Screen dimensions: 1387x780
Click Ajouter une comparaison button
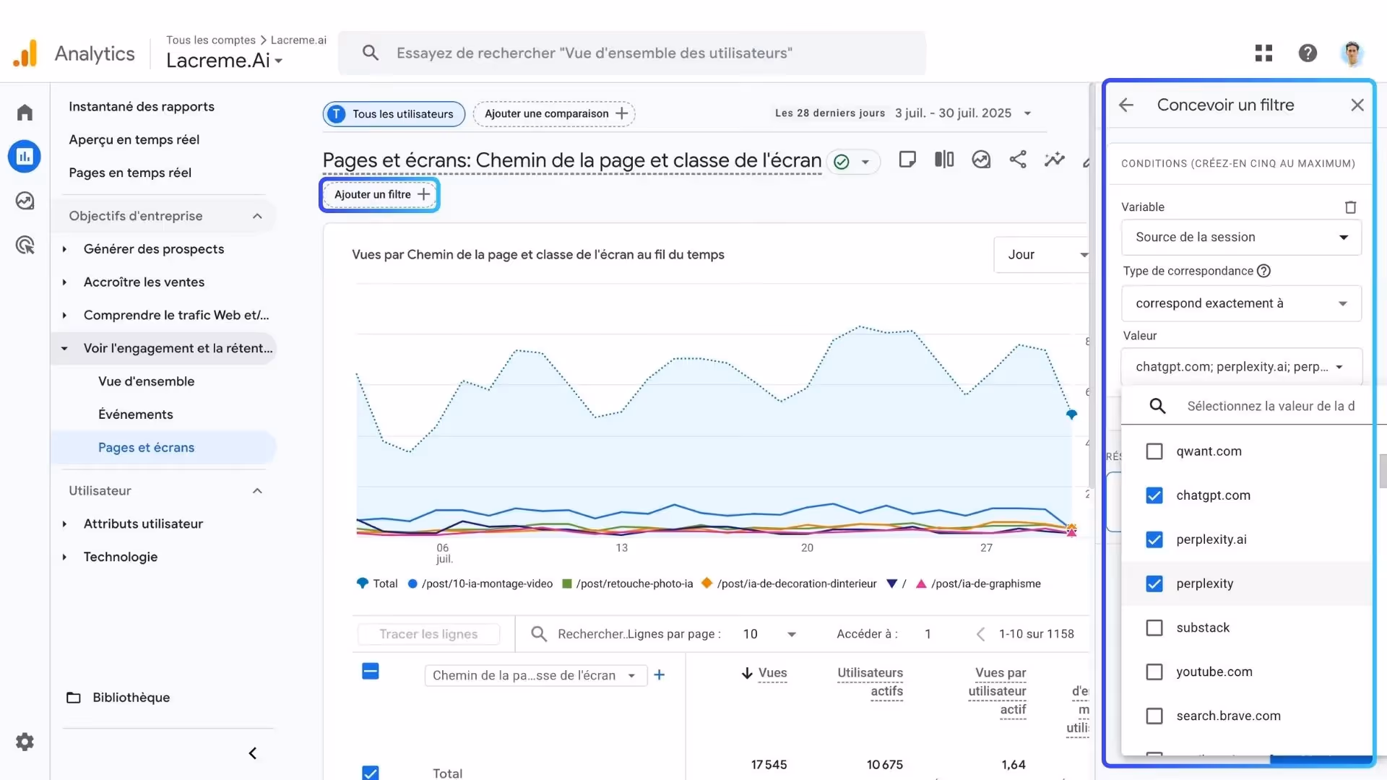tap(554, 114)
